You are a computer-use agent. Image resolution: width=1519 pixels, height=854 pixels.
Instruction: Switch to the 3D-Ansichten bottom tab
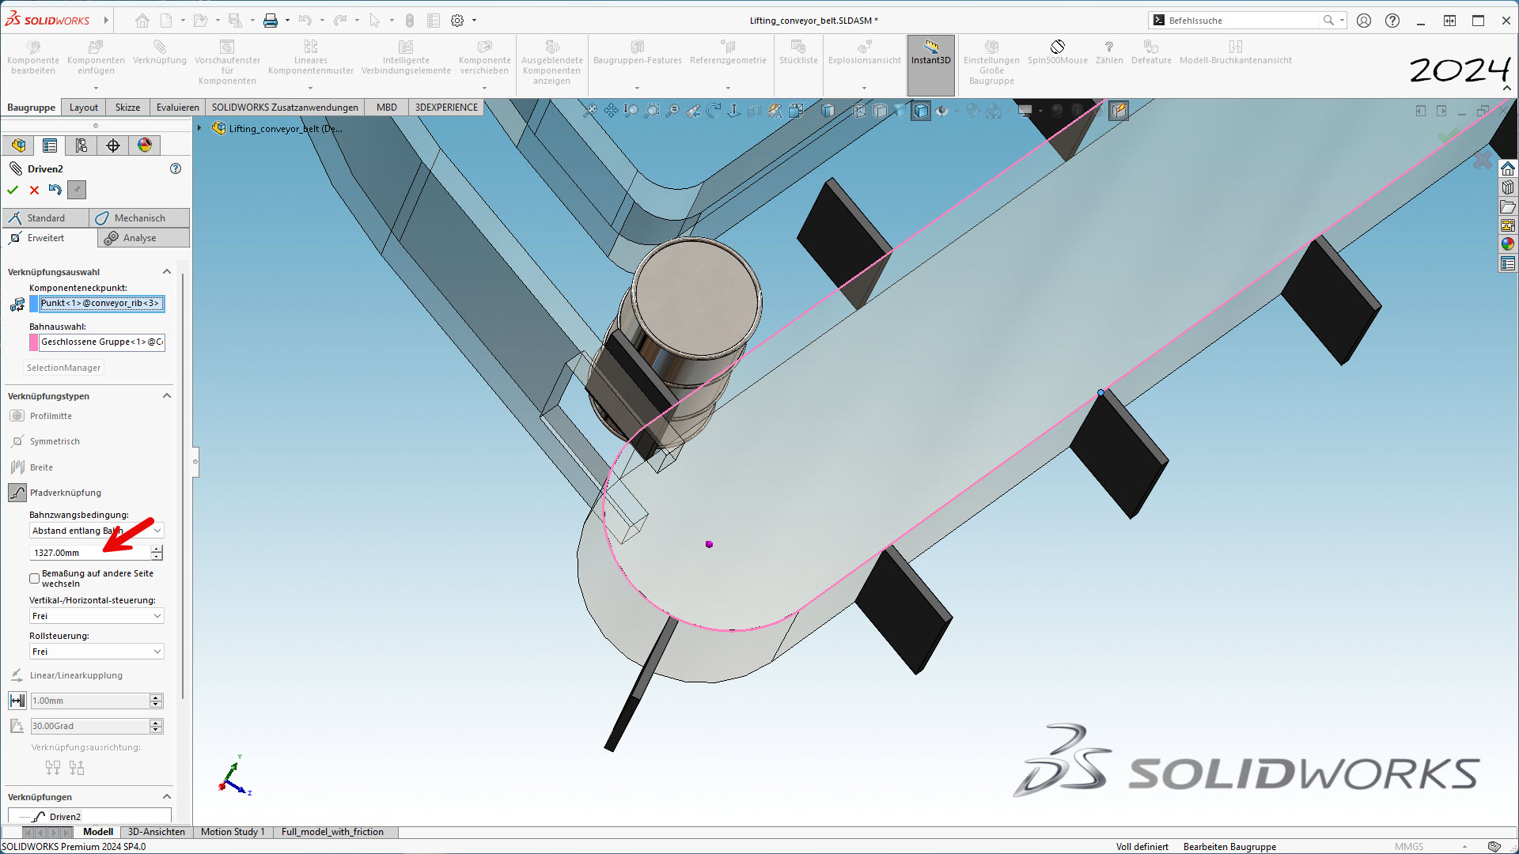(157, 832)
